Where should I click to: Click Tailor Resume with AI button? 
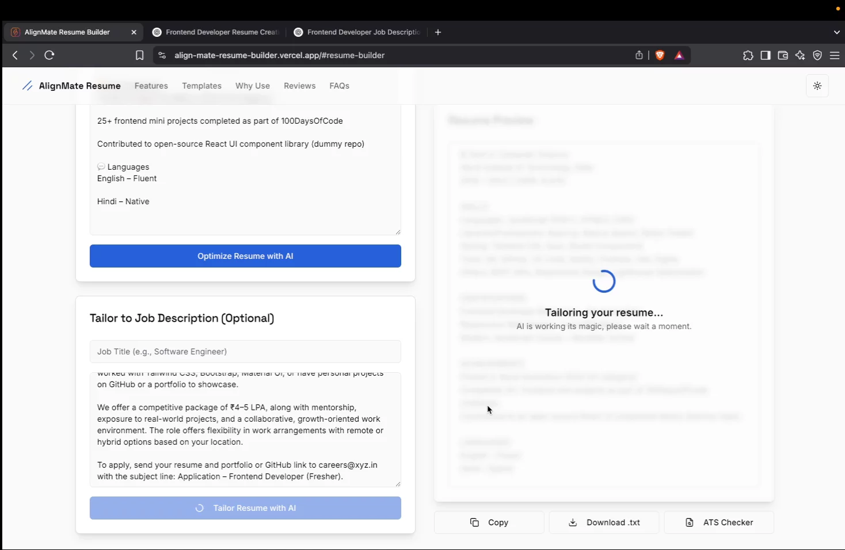[245, 508]
